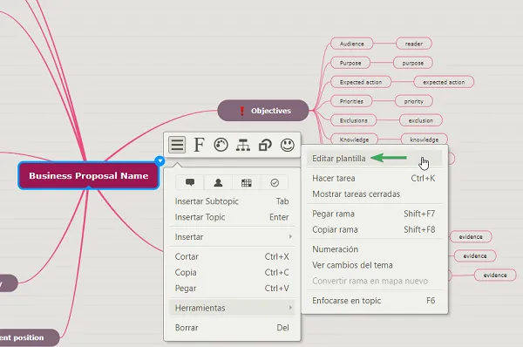Select Pegar rama in the submenu
Viewport: 523px width, 347px height.
374,214
